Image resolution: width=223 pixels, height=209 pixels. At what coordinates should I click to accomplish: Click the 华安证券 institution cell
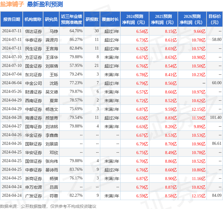click(34, 152)
